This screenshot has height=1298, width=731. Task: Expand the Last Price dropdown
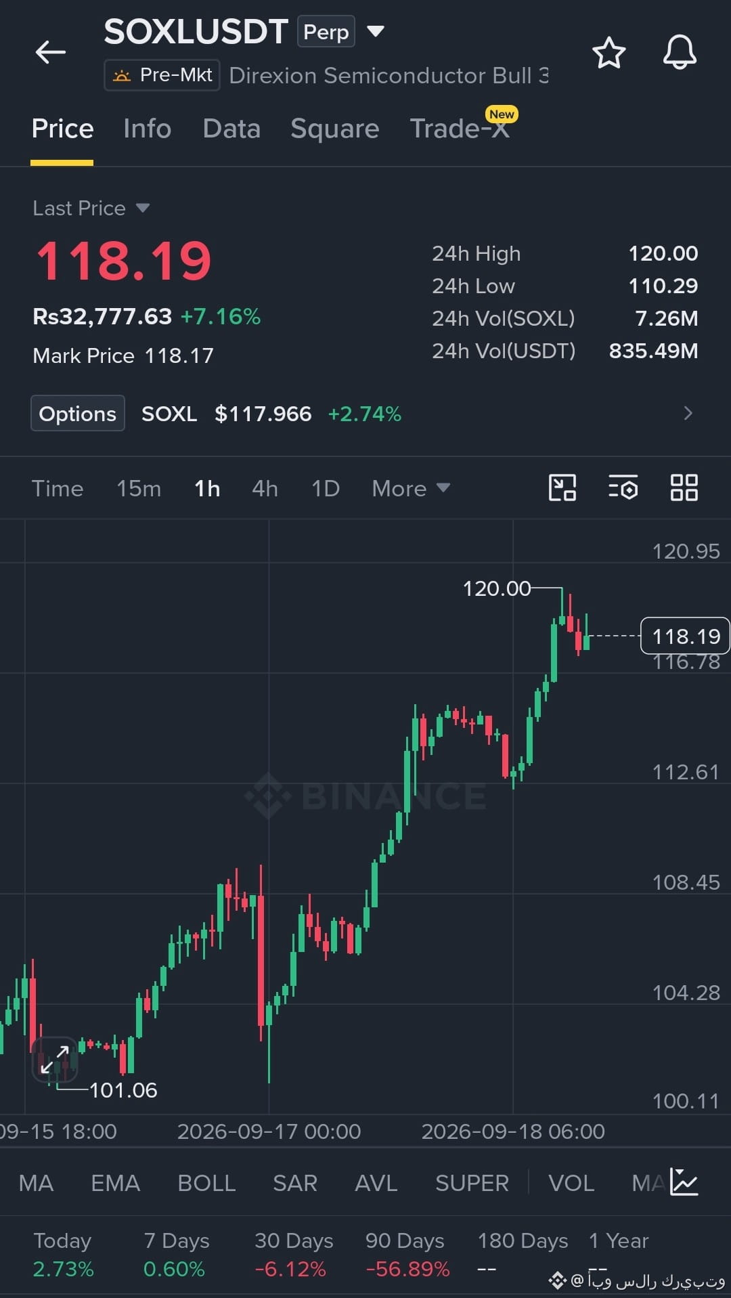(91, 208)
